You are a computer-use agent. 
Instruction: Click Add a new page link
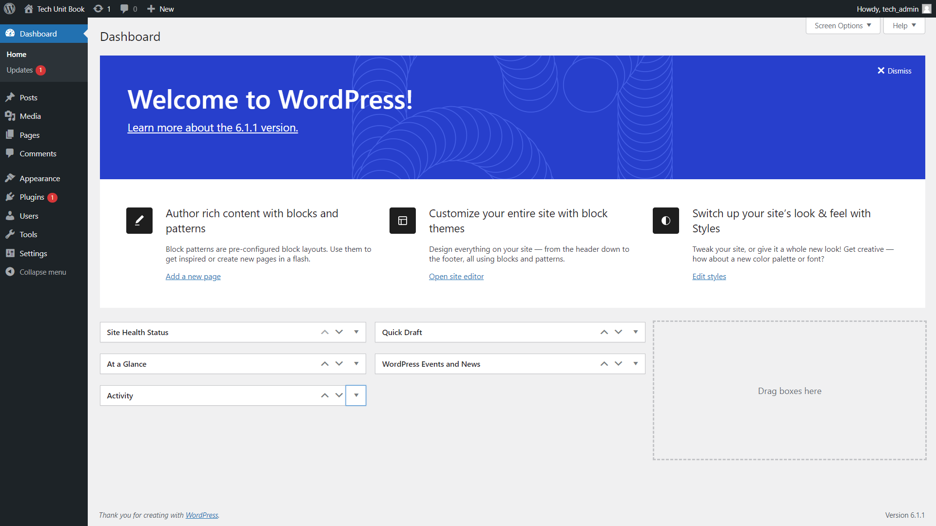(193, 276)
